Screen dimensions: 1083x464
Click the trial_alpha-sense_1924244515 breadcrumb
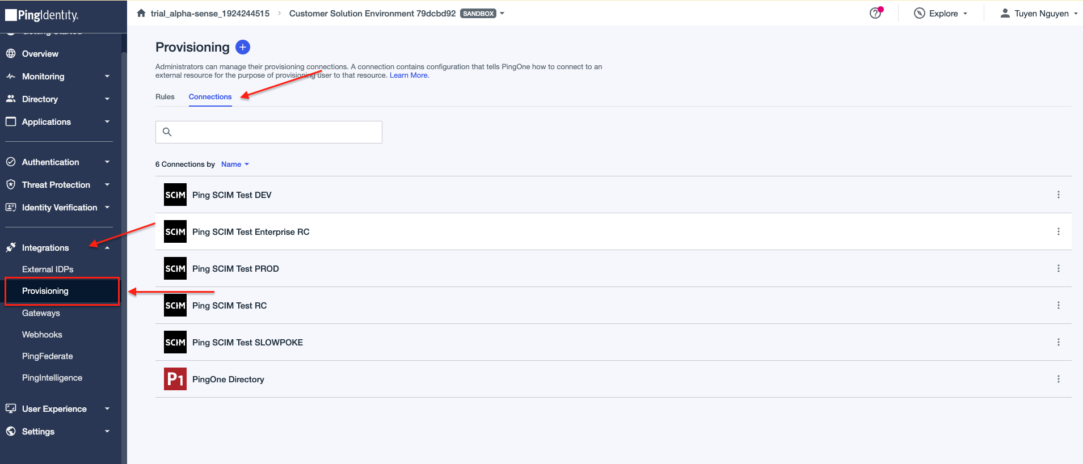tap(210, 13)
